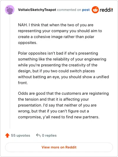The height and width of the screenshot is (157, 118).
Task: Click the purple Snoo user avatar
Action: pos(10,10)
